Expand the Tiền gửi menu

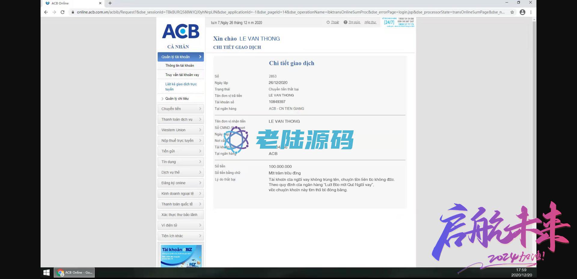pos(181,151)
